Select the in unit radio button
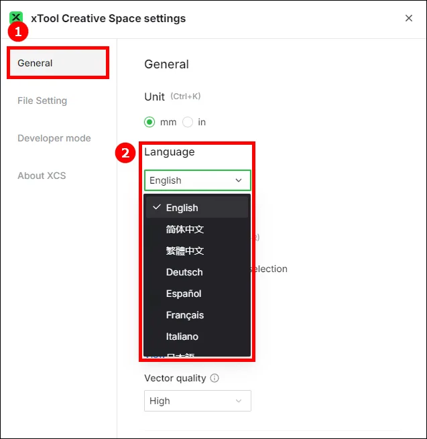The width and height of the screenshot is (427, 439). [188, 122]
